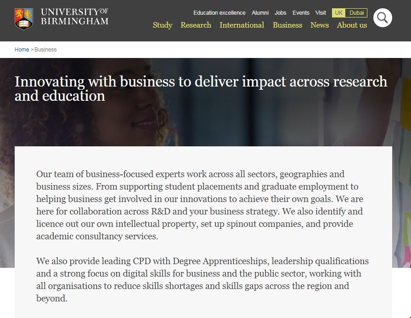
Task: Click the University of Birmingham crest logo
Action: point(23,18)
